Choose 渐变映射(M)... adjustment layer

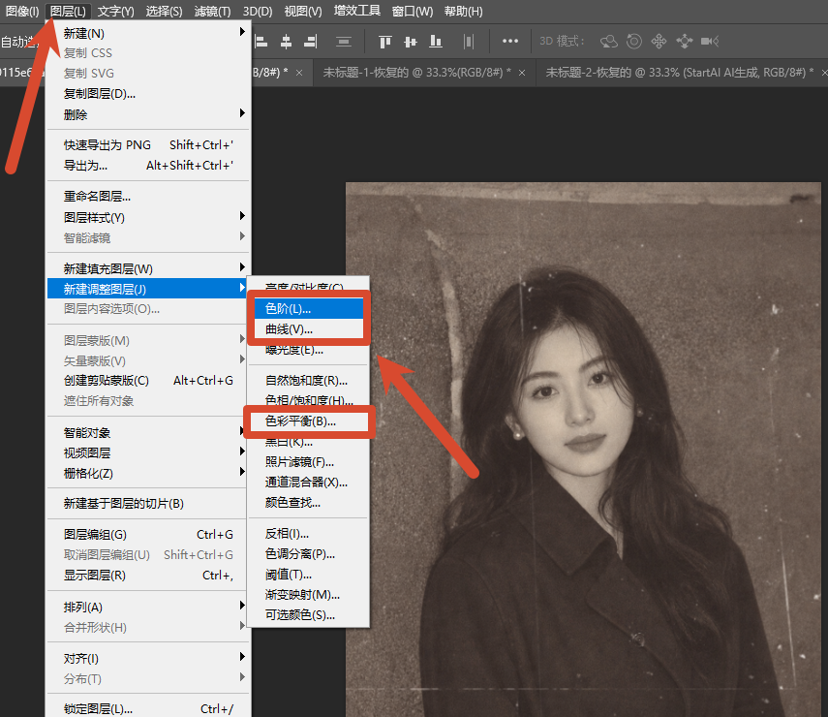pos(309,594)
